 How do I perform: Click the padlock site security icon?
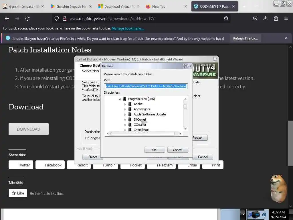tap(65, 18)
